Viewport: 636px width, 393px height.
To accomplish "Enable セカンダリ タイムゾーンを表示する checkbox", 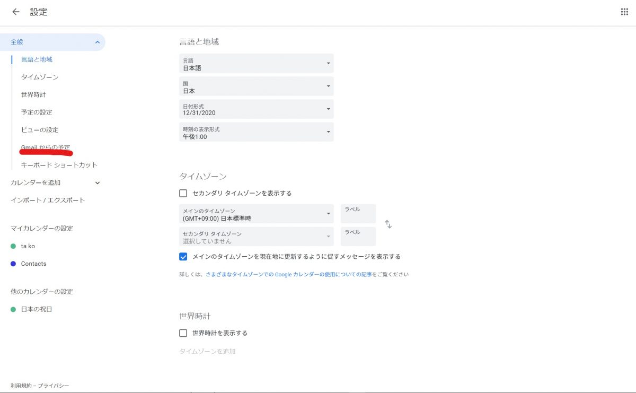I will click(183, 193).
